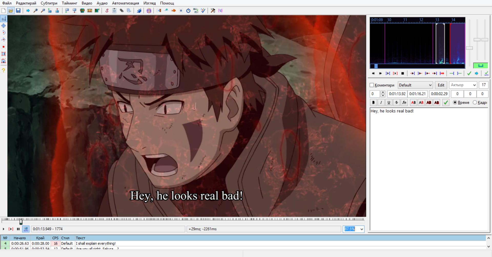Screen dimensions: 492x257
Task: Select the standard crosshair video tool
Action: coord(4,18)
